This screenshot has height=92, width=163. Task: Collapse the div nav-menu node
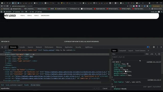[6, 54]
